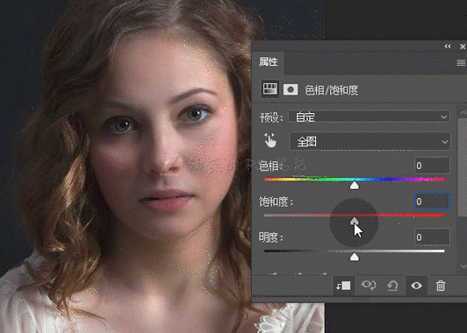Click the 饱和度 value input field
467x333 pixels.
coord(432,202)
